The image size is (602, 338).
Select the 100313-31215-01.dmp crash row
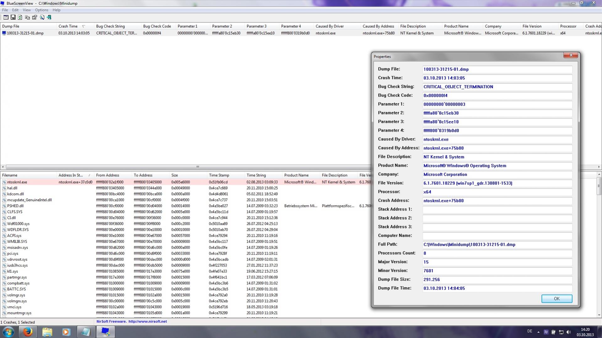coord(301,33)
